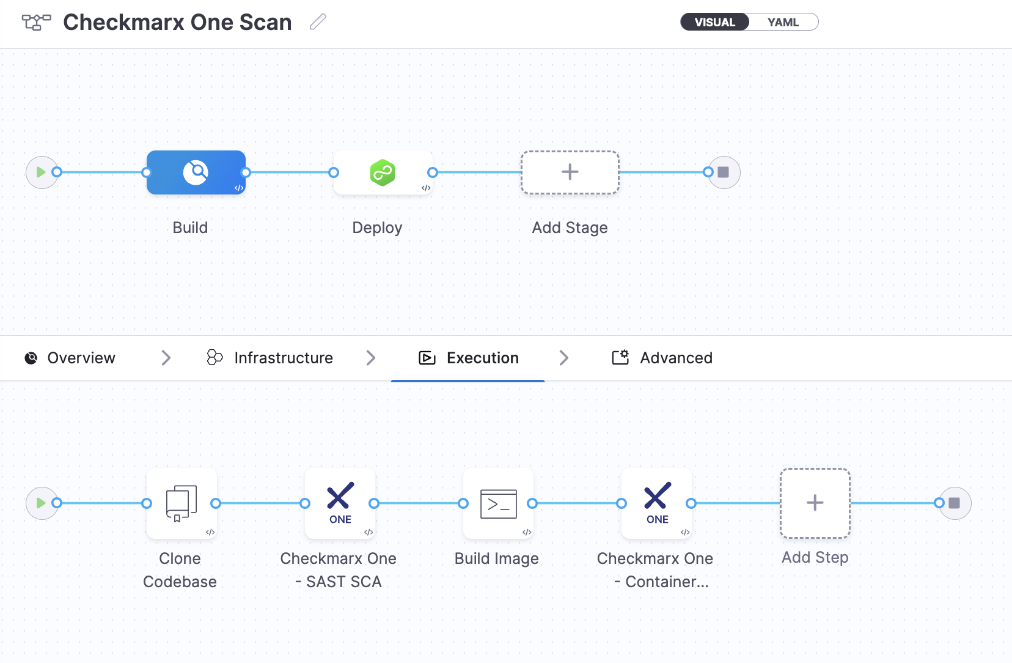Open the Advanced tab
This screenshot has width=1012, height=663.
point(662,358)
